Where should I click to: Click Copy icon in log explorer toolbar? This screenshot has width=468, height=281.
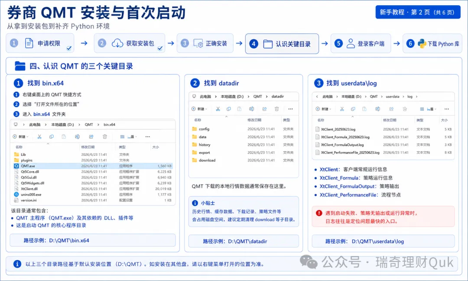tap(353, 109)
